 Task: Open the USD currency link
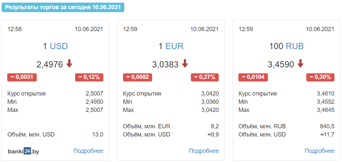click(x=59, y=46)
